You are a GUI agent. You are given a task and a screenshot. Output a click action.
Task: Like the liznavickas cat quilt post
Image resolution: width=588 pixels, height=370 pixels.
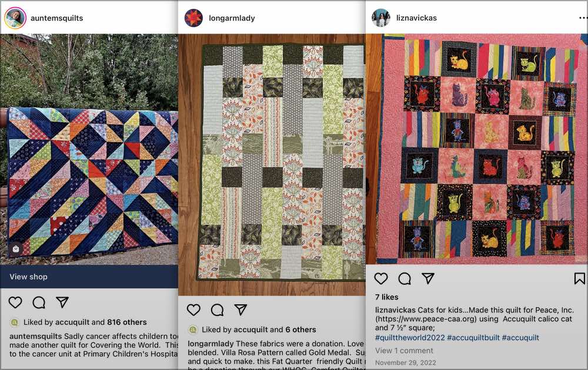[x=381, y=278]
